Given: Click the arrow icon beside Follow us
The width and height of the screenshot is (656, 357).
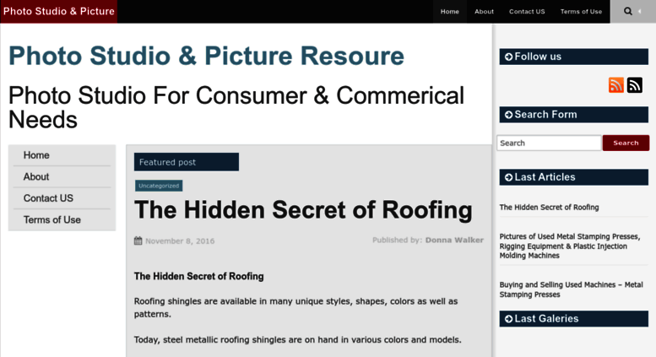Looking at the screenshot, I should [x=508, y=57].
